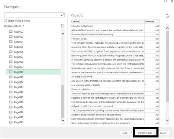This screenshot has width=174, height=139.
Task: Click the Load button
Action: click(125, 133)
